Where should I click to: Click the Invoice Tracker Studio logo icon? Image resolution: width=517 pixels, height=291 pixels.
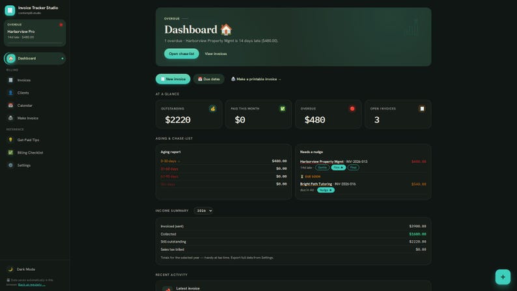tap(10, 10)
